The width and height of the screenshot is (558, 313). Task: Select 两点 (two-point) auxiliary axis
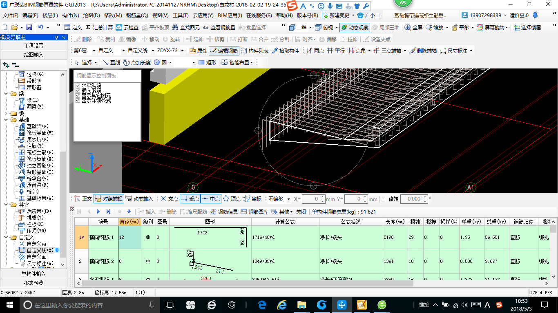[315, 51]
